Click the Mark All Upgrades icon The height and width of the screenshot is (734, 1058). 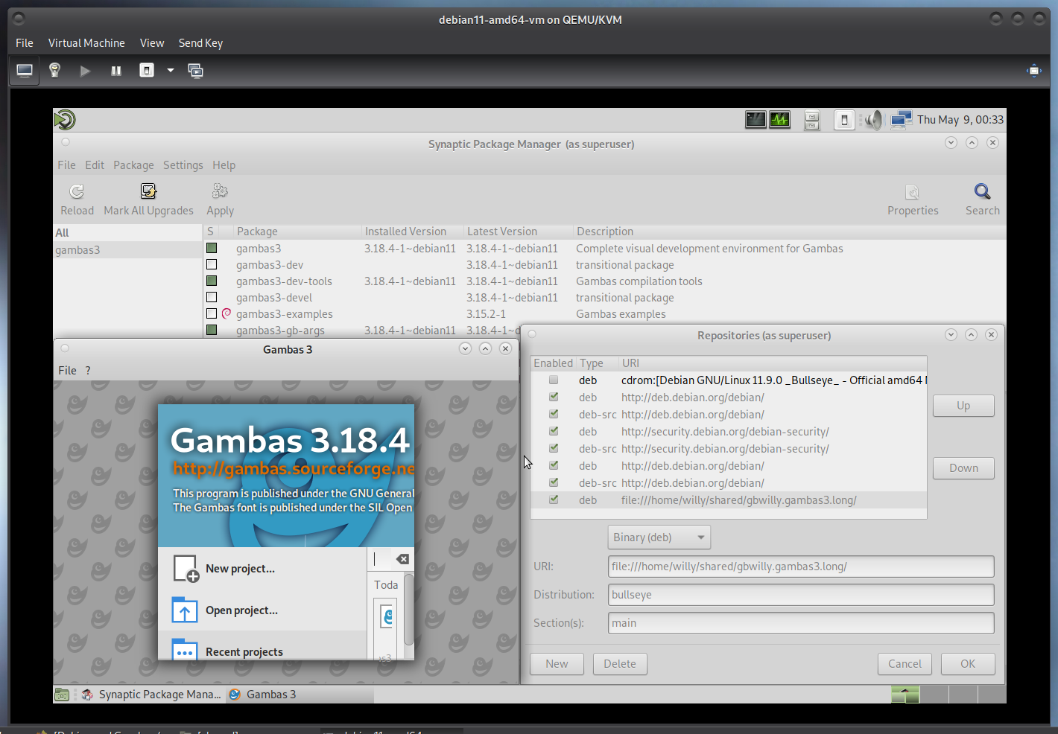[x=148, y=192]
